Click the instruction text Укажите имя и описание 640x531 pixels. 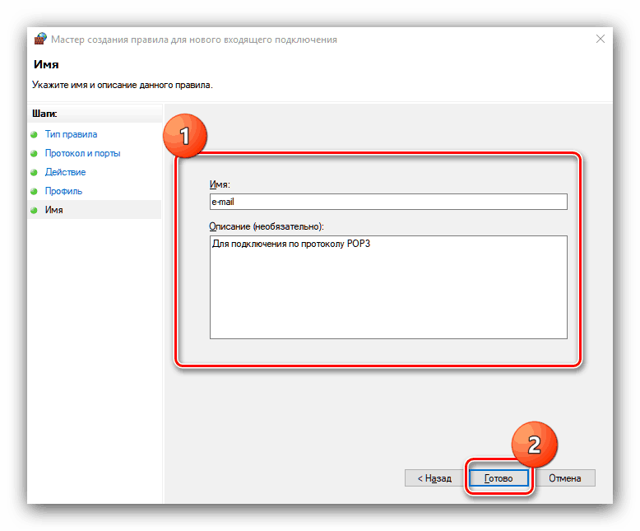(123, 85)
